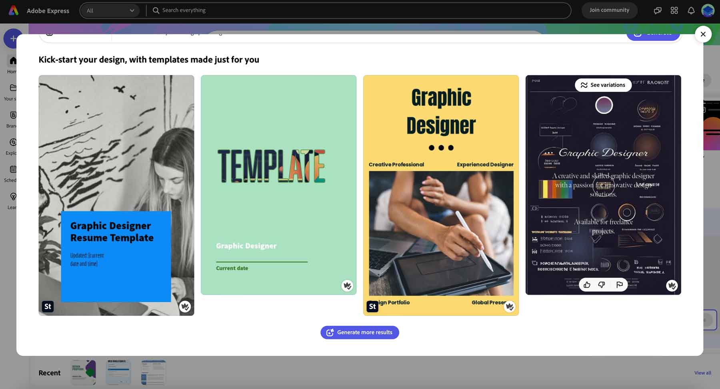The height and width of the screenshot is (389, 720).
Task: Flag the dark Graphic Designer template
Action: pos(619,285)
